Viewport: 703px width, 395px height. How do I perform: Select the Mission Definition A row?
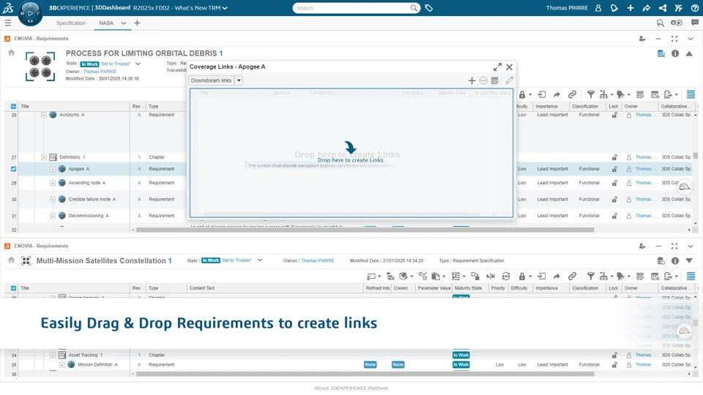click(x=97, y=364)
